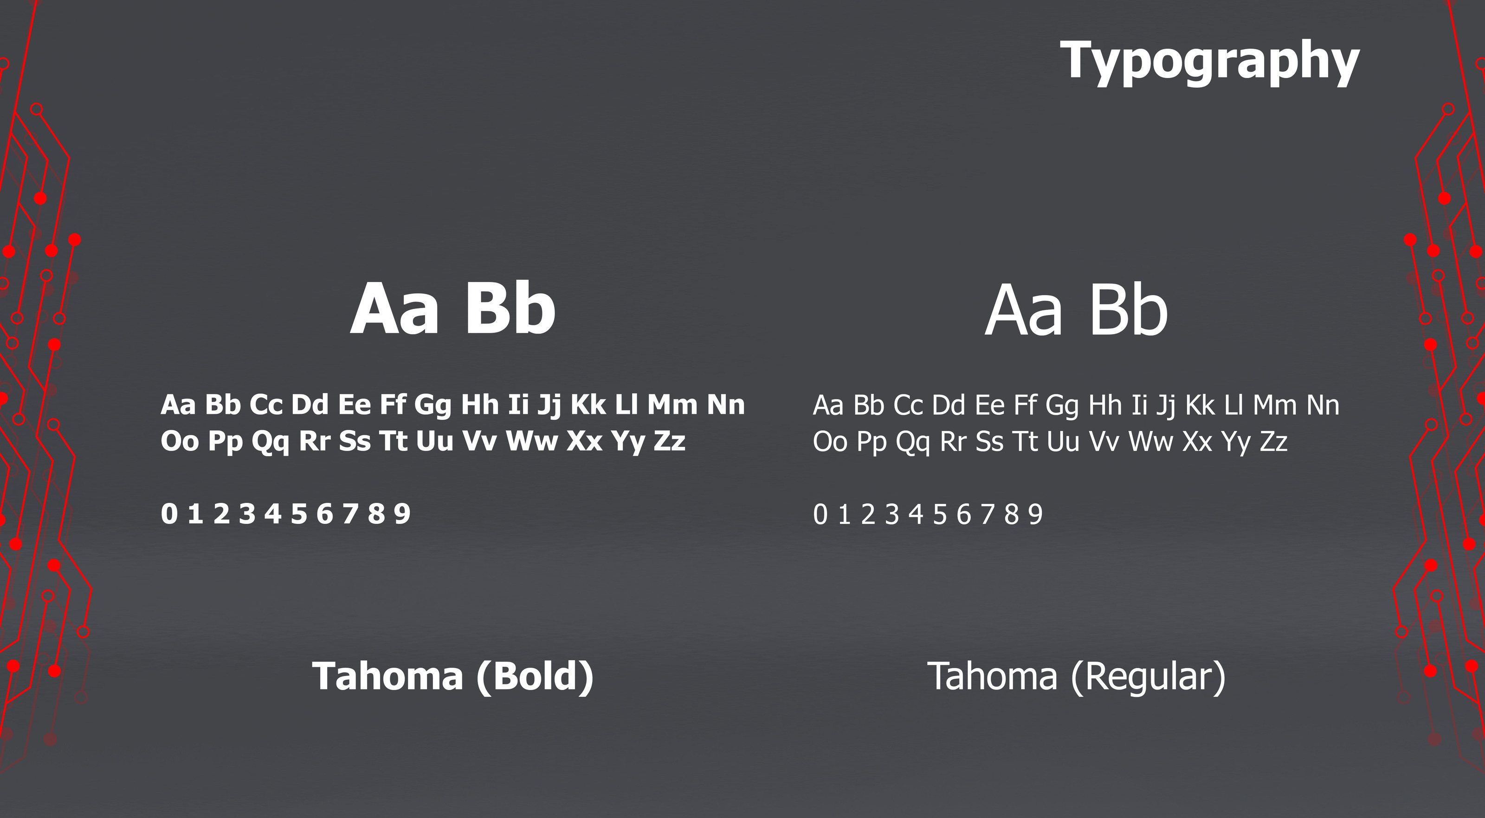Click the Tahoma (Bold) label
1485x818 pixels.
(452, 676)
